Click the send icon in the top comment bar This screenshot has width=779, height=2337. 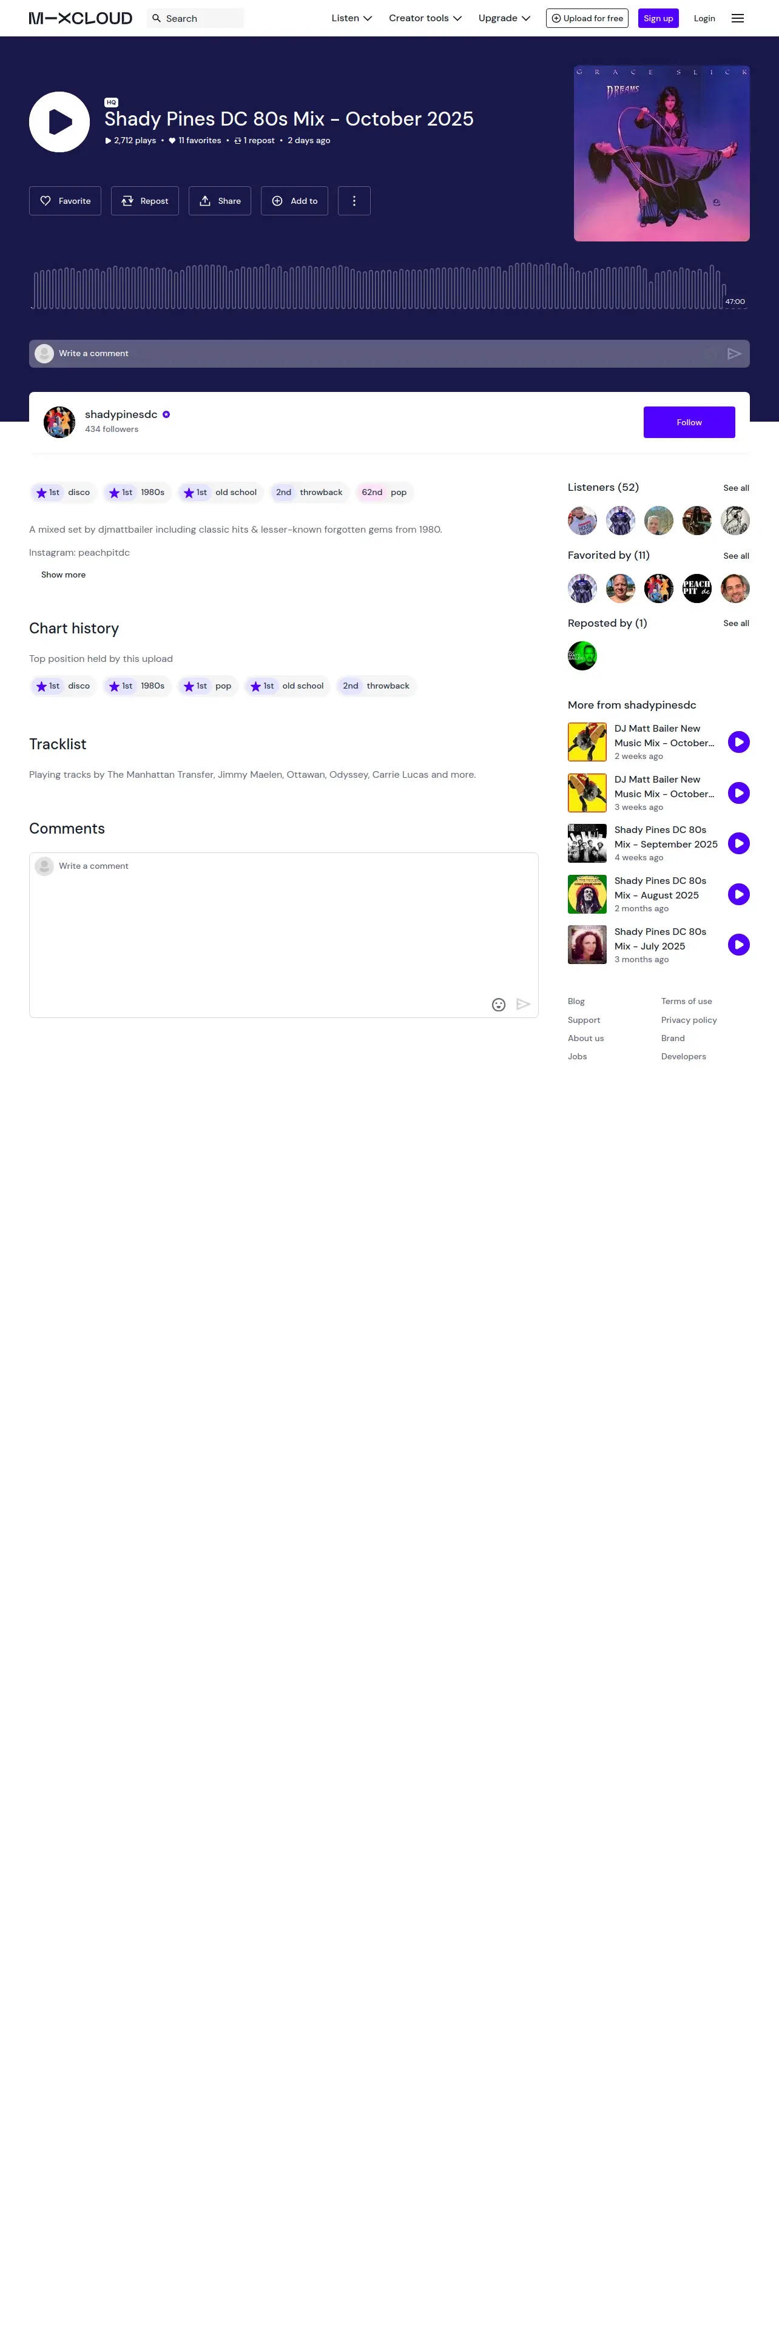735,354
